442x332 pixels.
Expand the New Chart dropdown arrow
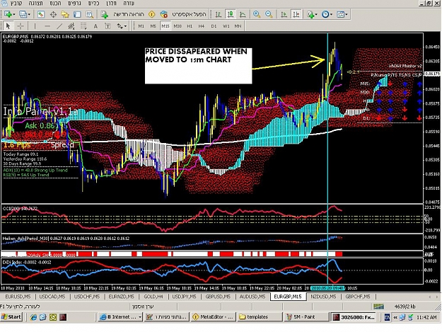tap(14, 14)
